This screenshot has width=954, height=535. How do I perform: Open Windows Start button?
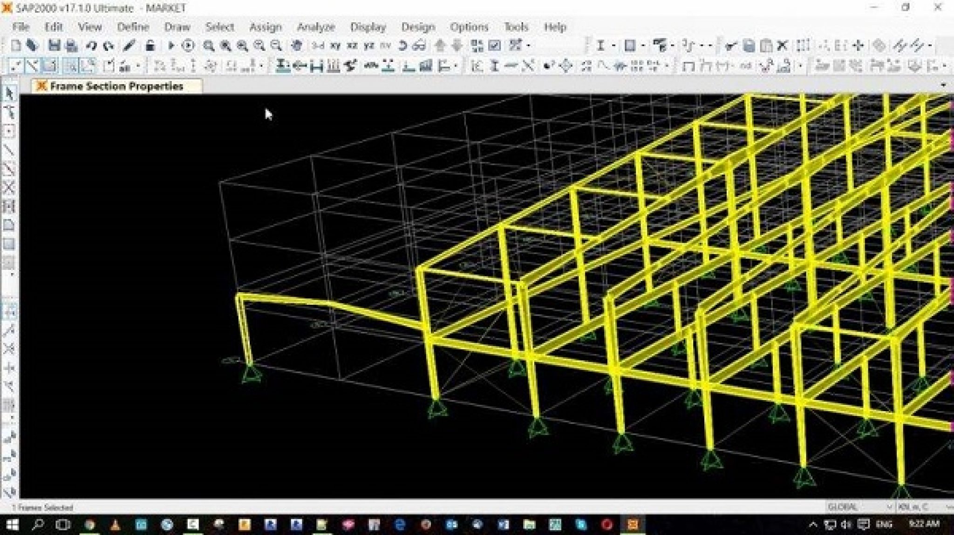(x=11, y=525)
